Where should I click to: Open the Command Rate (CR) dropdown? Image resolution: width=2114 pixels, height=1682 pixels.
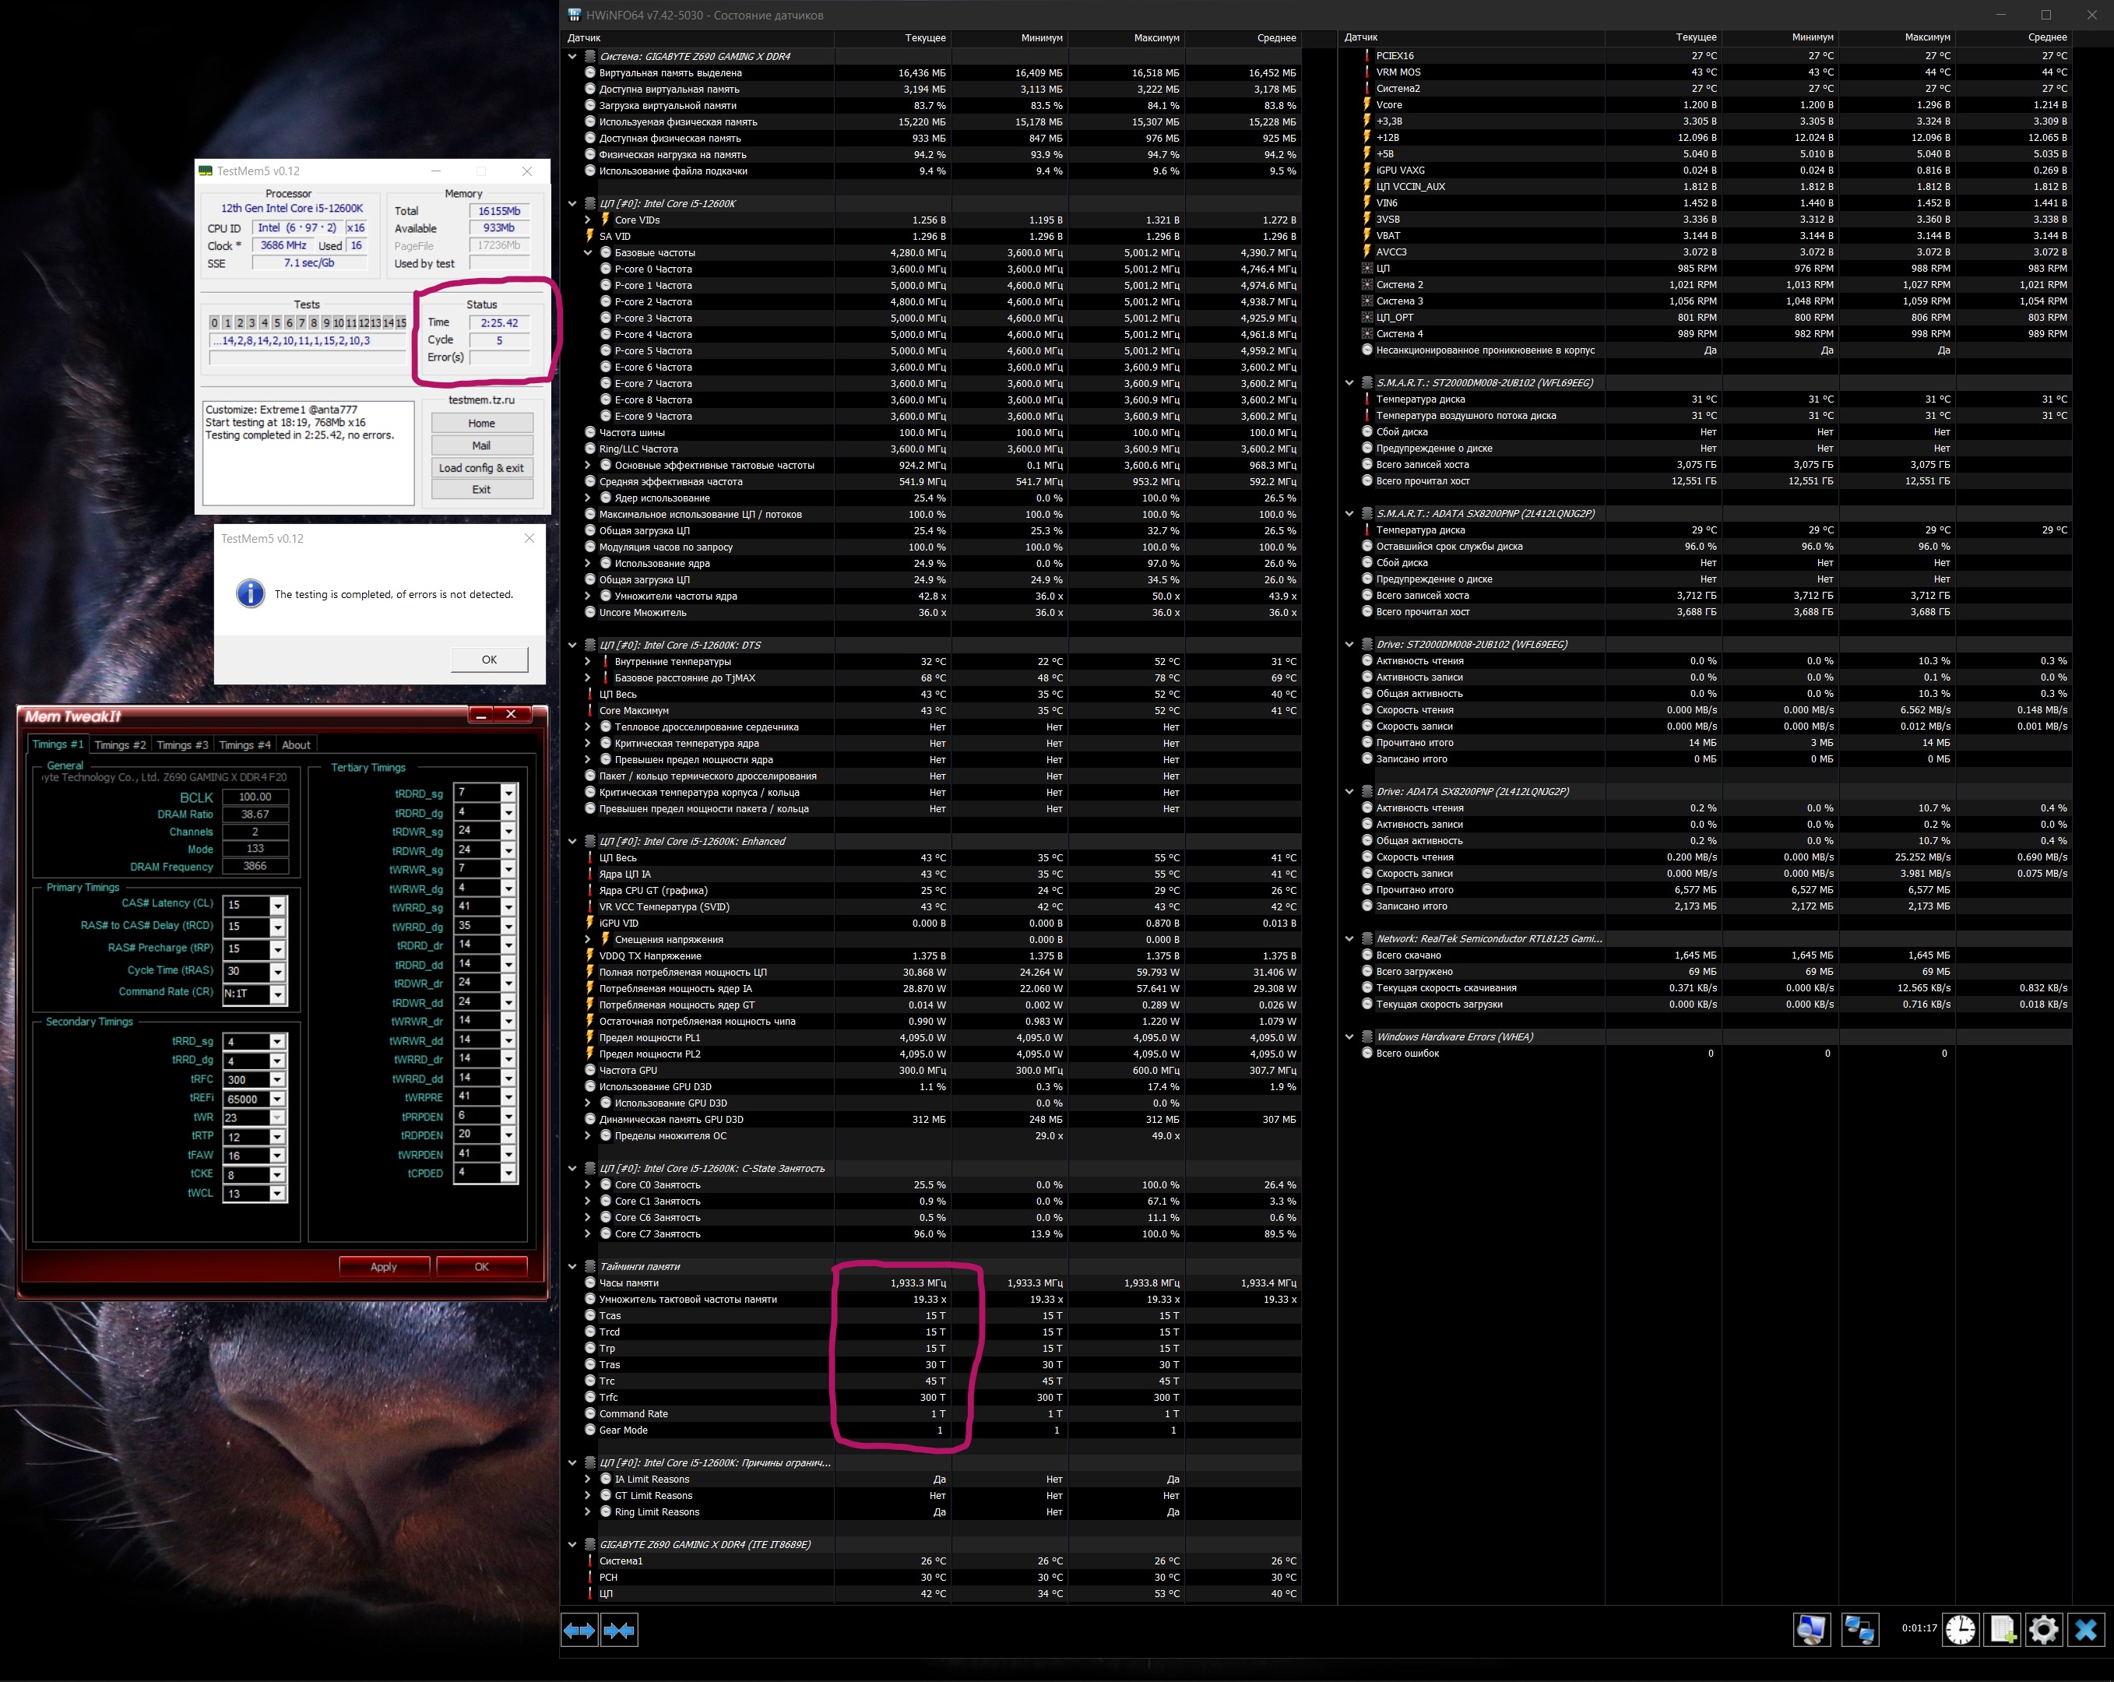pos(277,994)
